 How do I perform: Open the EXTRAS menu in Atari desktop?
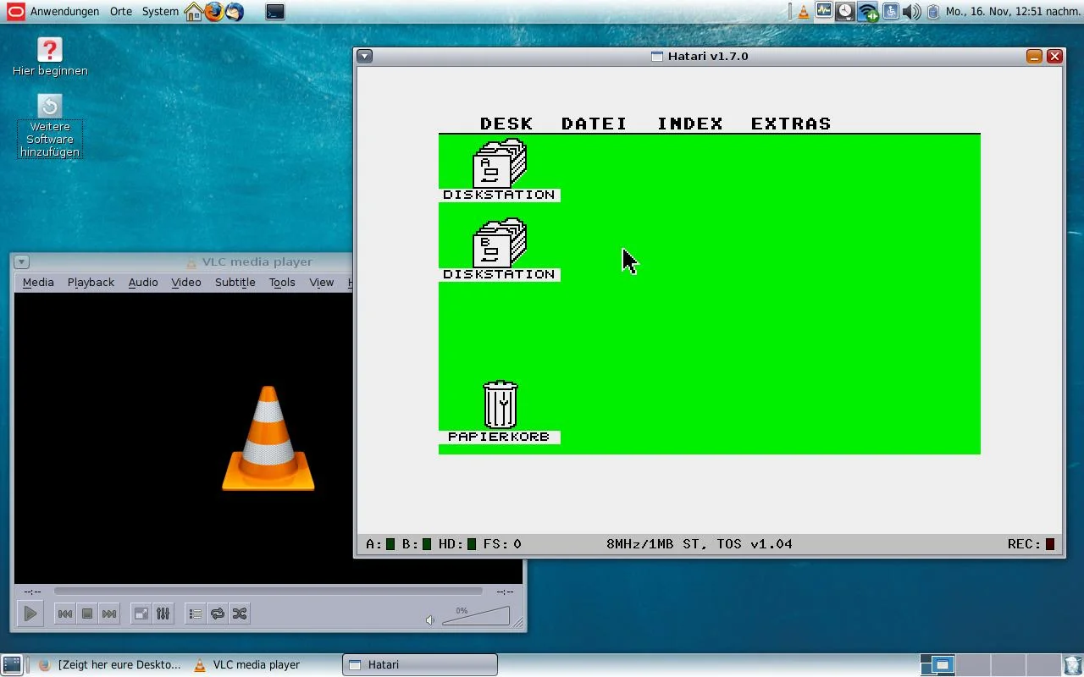click(x=791, y=124)
